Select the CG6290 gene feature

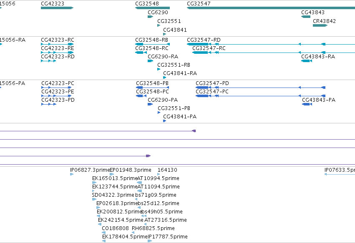(x=150, y=17)
